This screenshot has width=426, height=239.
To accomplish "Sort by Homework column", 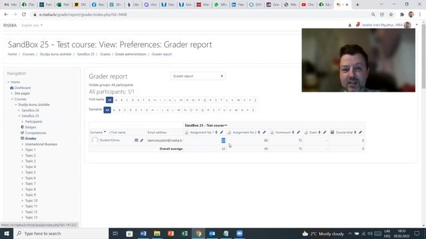I will 293,132.
